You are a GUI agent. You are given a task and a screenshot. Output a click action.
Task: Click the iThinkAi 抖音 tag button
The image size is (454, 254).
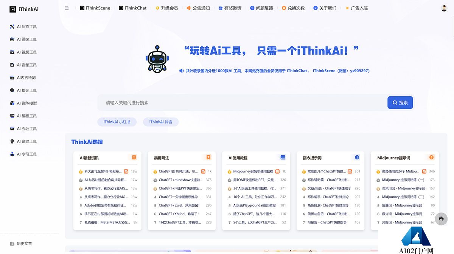(161, 122)
